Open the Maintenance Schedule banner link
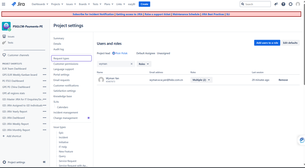 coord(186,14)
